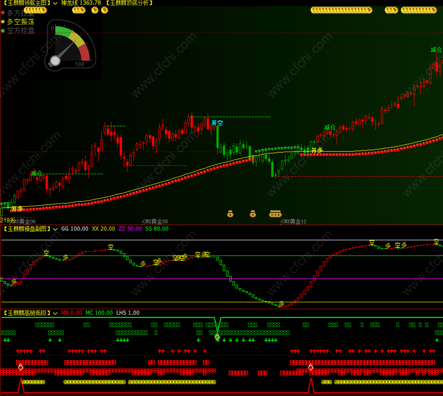Select the 219天 day count label

click(x=7, y=220)
